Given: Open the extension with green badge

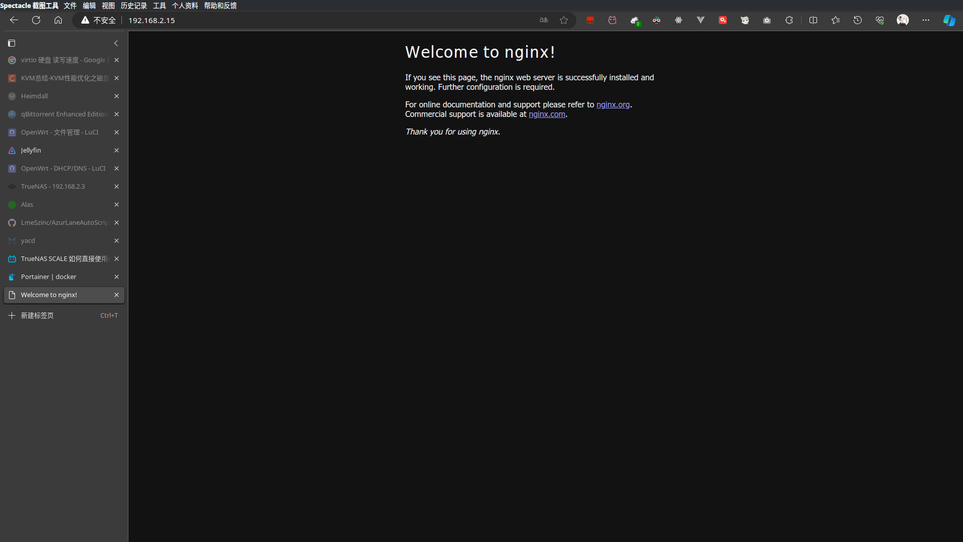Looking at the screenshot, I should pos(634,21).
